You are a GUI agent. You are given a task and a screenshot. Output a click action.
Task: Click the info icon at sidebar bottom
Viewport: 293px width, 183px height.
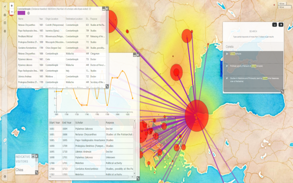(5, 176)
